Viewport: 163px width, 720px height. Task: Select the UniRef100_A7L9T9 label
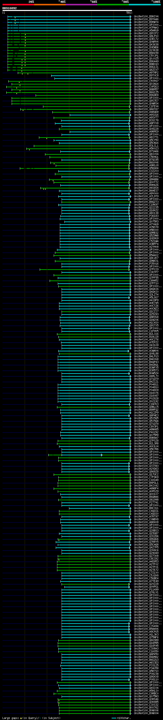146,196
